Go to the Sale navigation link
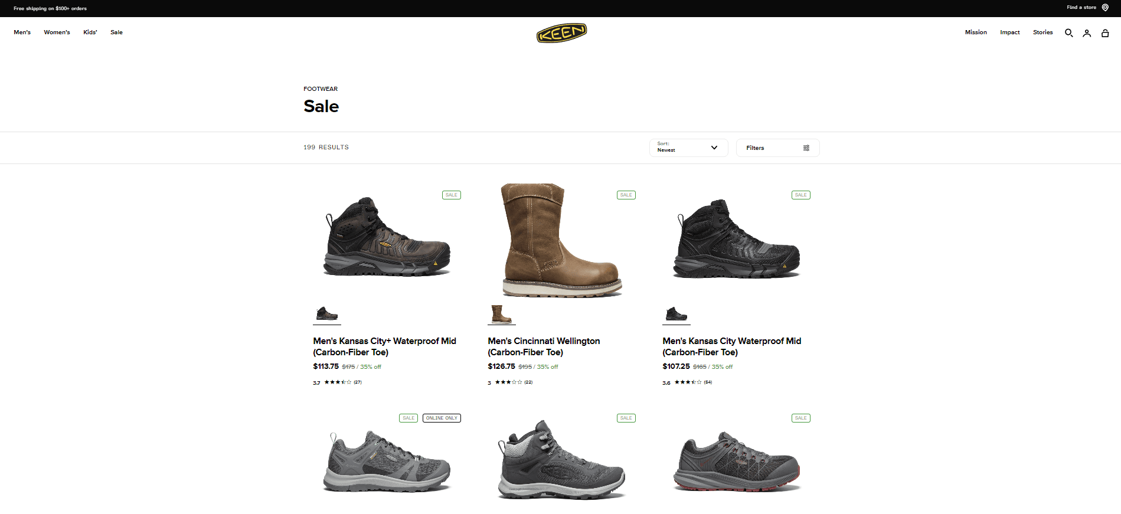The width and height of the screenshot is (1121, 514). [x=116, y=32]
